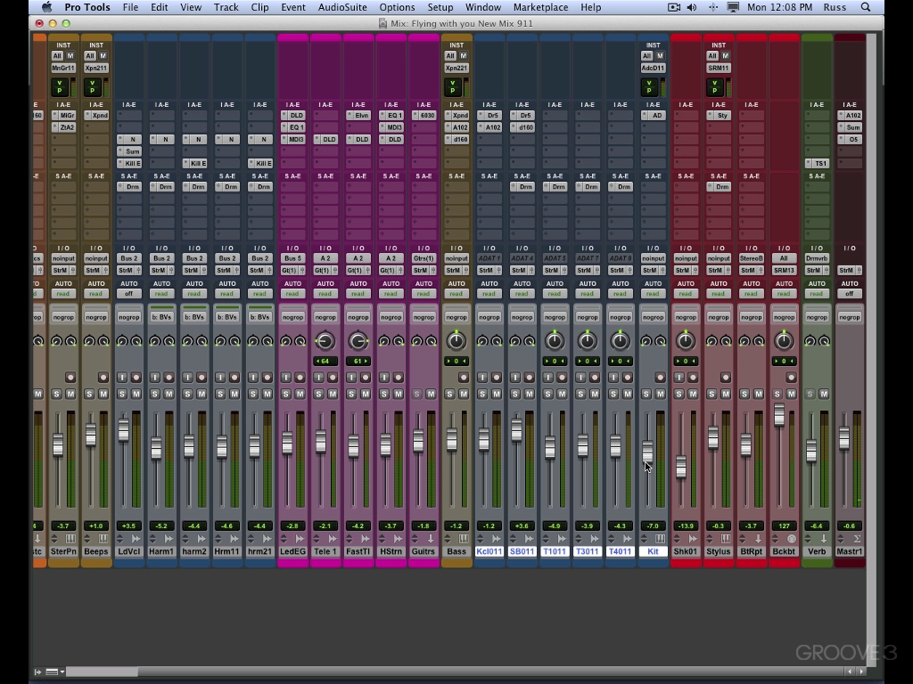Click the audio track icon on Shk01
The image size is (913, 684).
pyautogui.click(x=692, y=539)
